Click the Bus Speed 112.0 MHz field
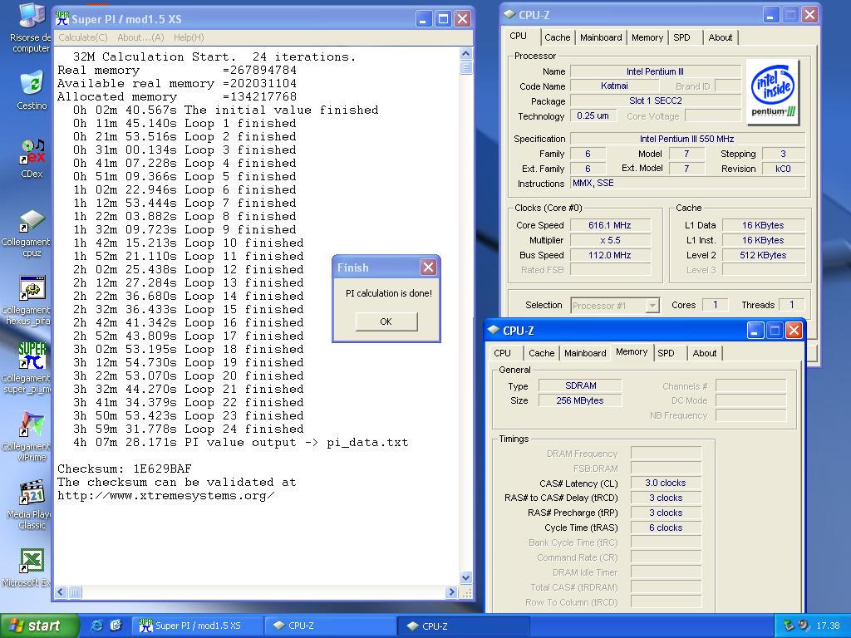Screen dimensions: 851x638 (610, 255)
